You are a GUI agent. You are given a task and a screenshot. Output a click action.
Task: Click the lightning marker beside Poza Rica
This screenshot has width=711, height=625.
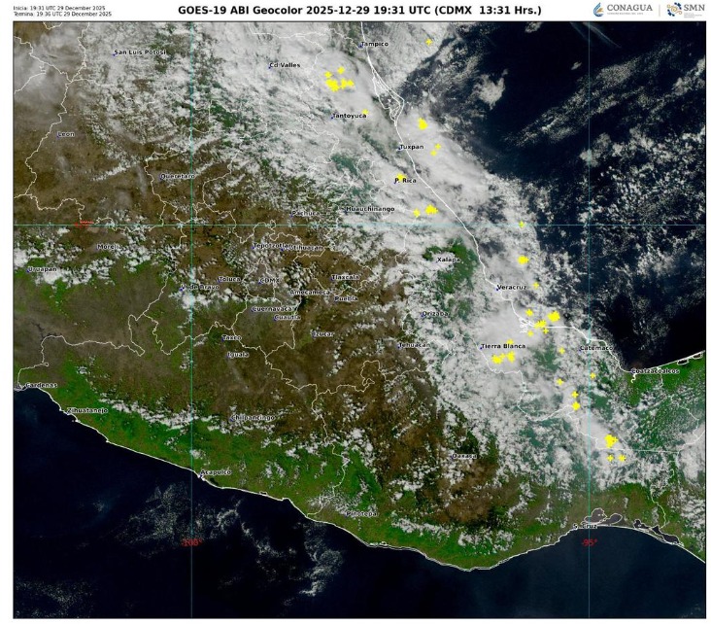398,177
